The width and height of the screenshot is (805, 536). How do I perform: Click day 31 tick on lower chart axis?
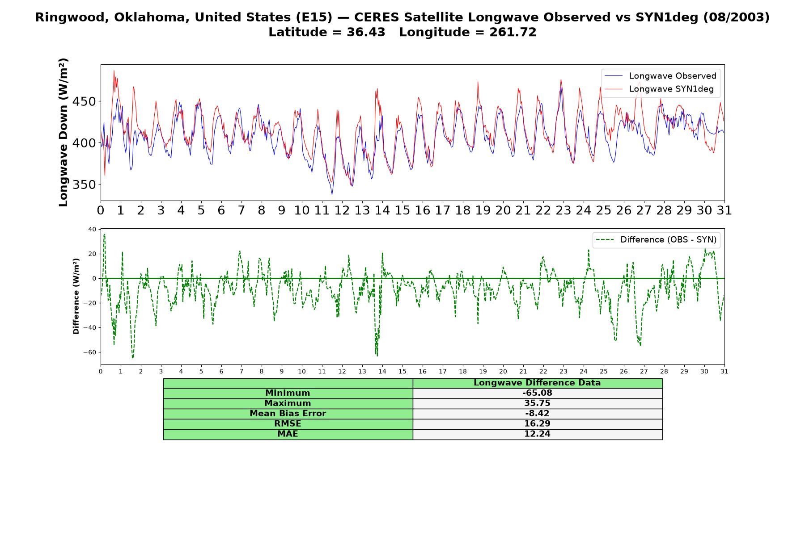coord(724,372)
